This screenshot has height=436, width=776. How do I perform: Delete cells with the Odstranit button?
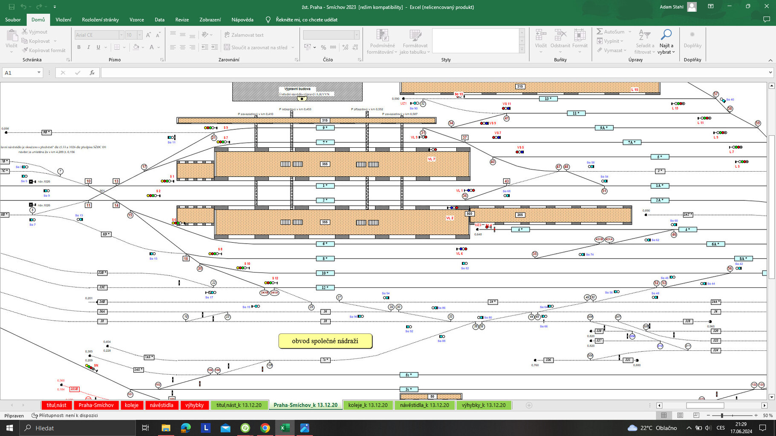[x=560, y=41]
